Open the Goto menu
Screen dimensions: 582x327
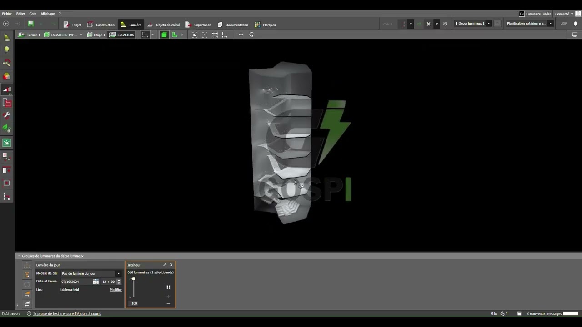pyautogui.click(x=33, y=14)
